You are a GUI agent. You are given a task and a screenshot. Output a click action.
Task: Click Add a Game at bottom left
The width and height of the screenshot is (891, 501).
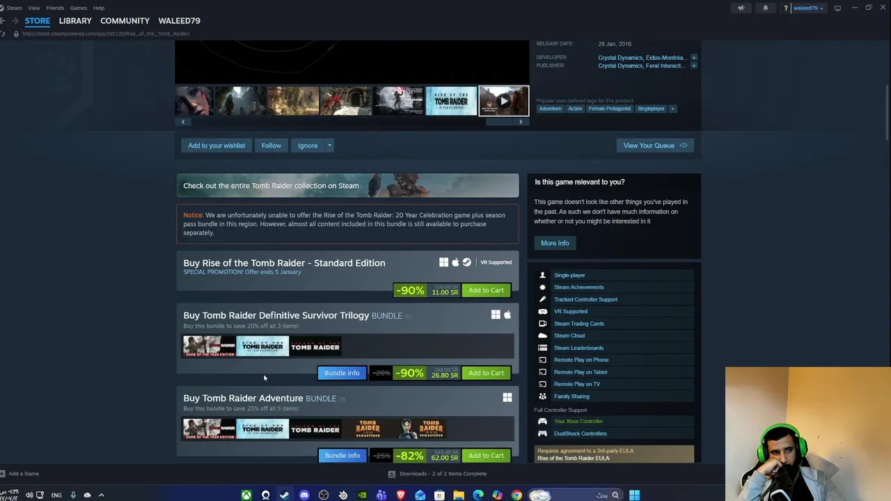[19, 474]
